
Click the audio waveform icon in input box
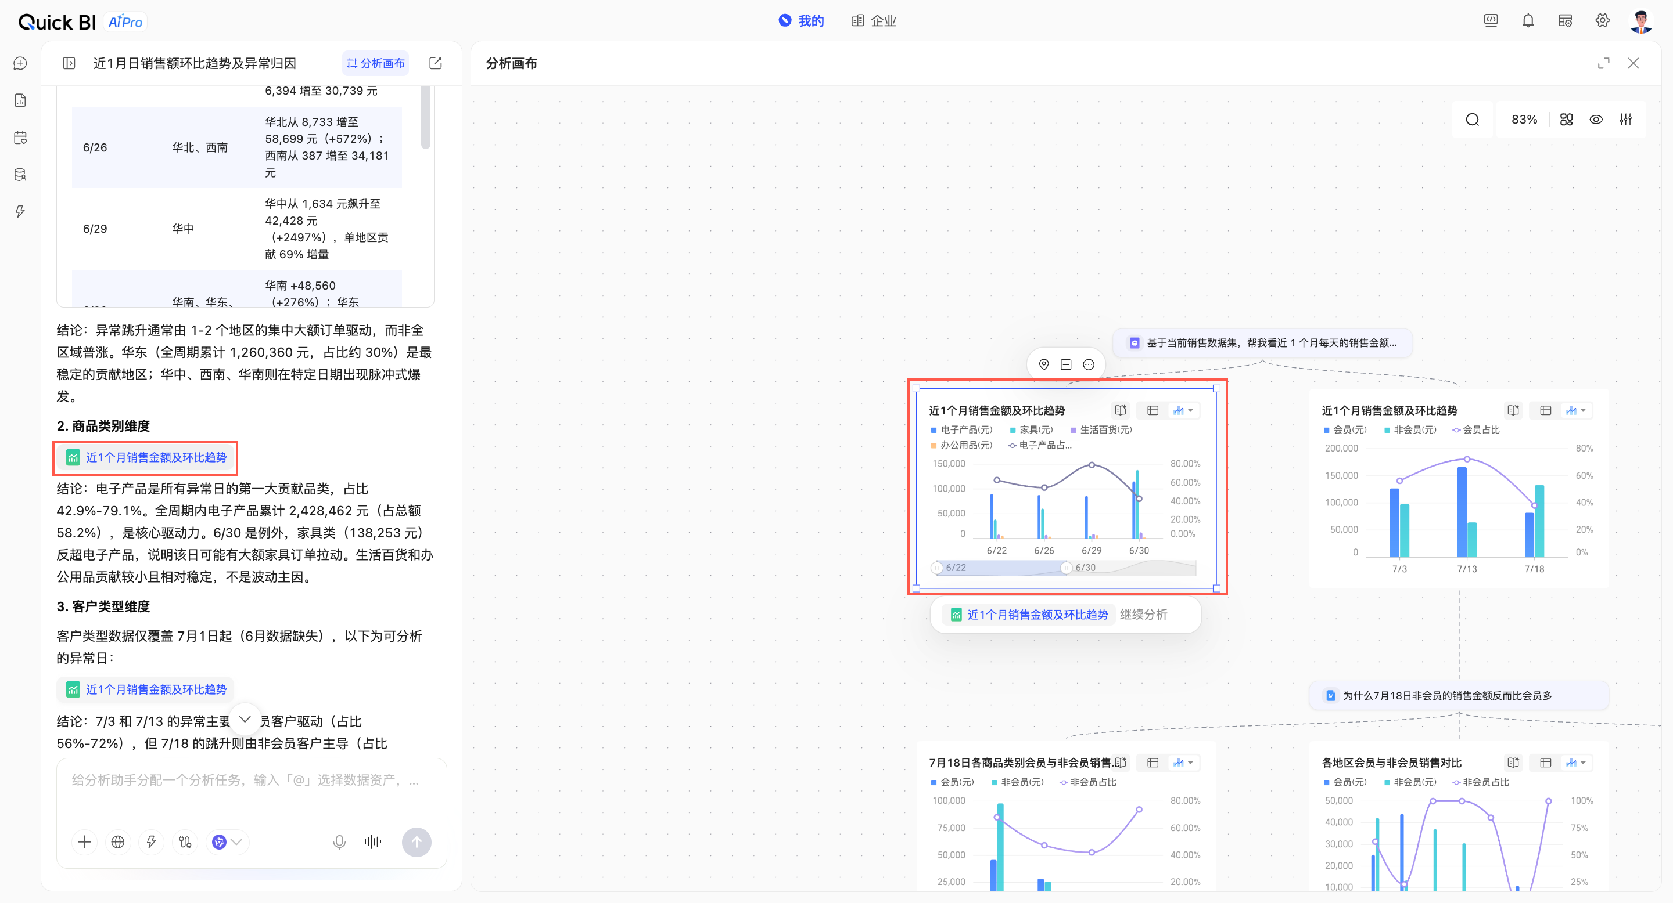tap(373, 842)
